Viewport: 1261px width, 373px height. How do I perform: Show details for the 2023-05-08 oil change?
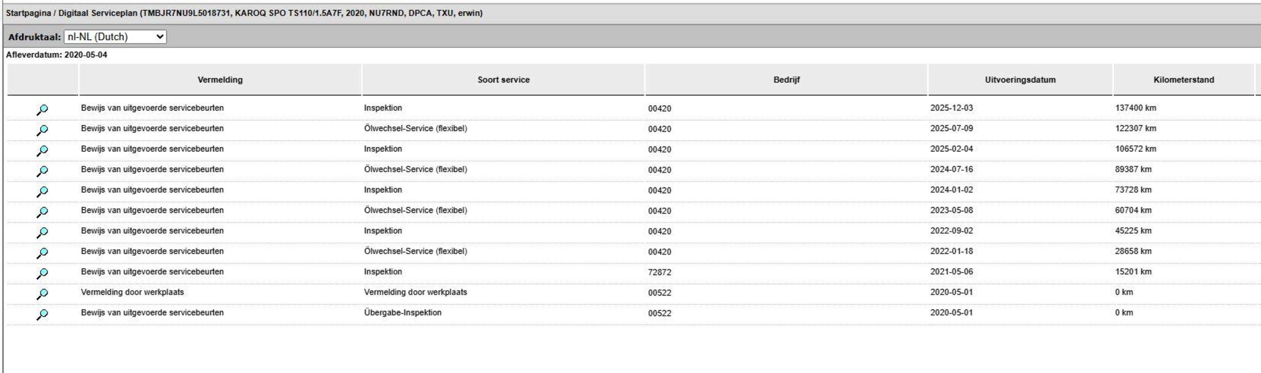point(43,212)
